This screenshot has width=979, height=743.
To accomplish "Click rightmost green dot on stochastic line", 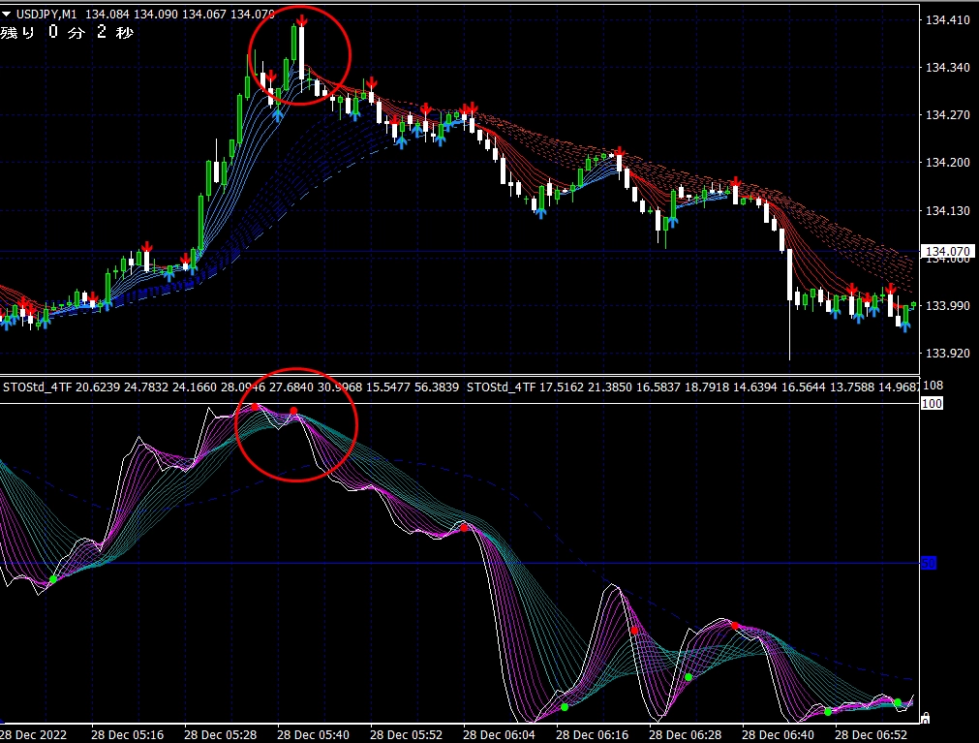I will coord(897,702).
